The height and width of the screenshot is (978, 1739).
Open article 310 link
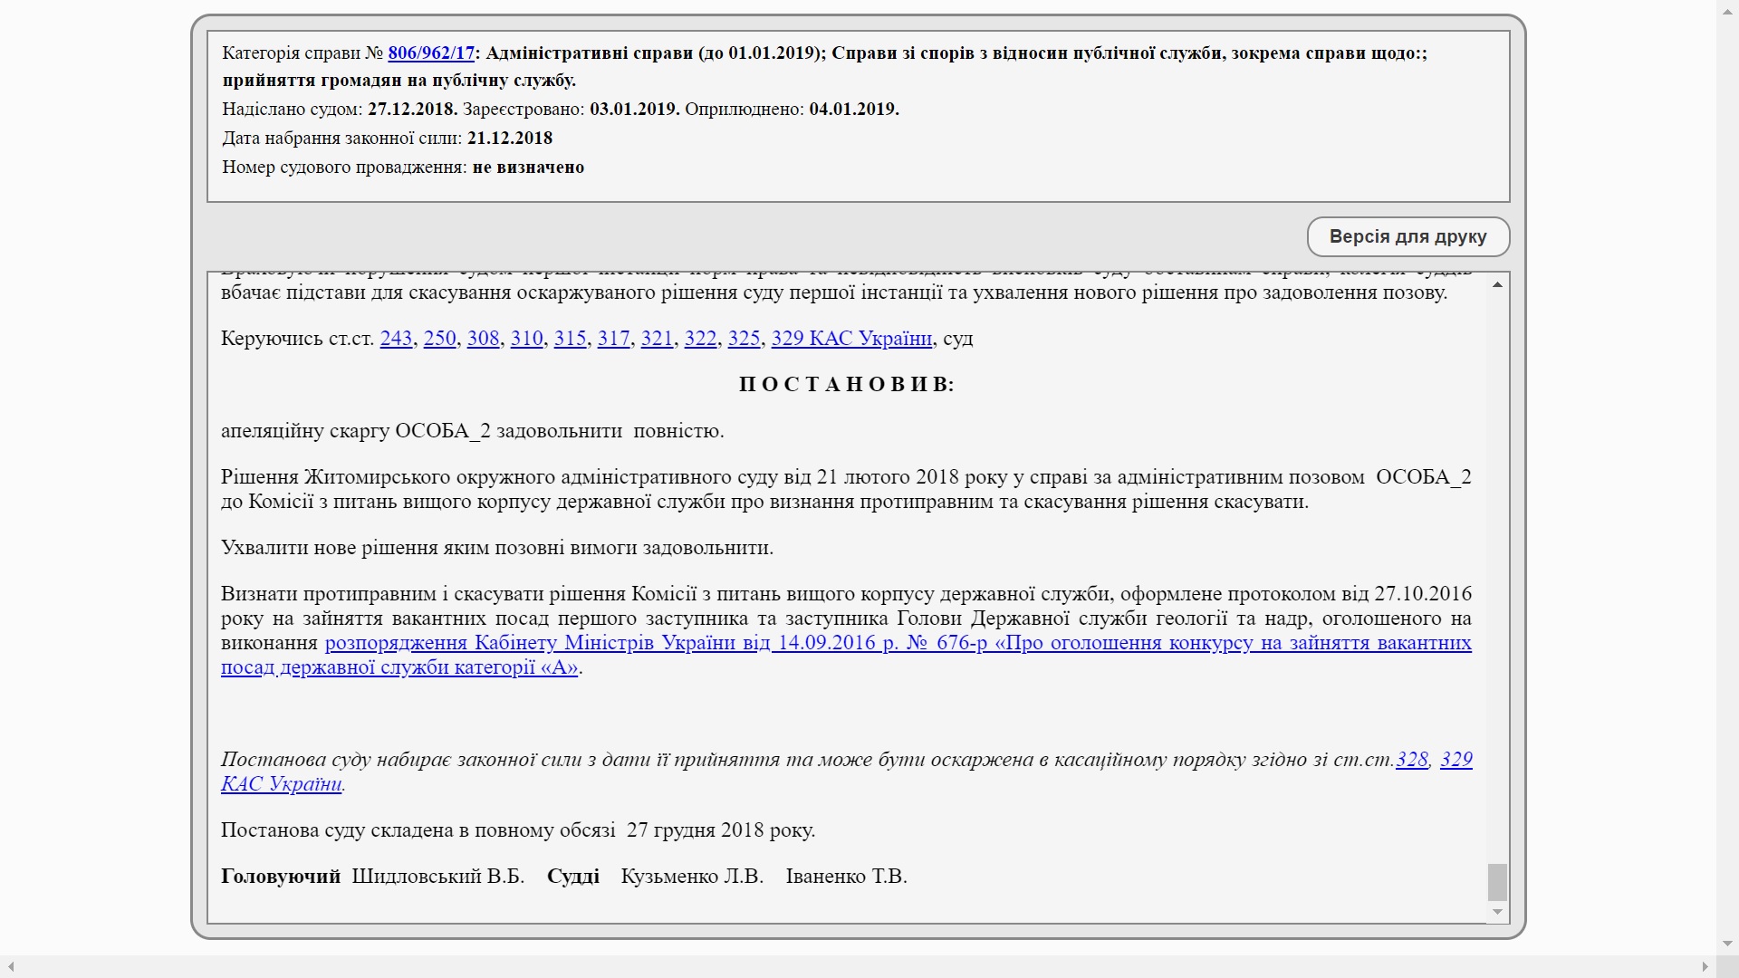click(x=526, y=338)
